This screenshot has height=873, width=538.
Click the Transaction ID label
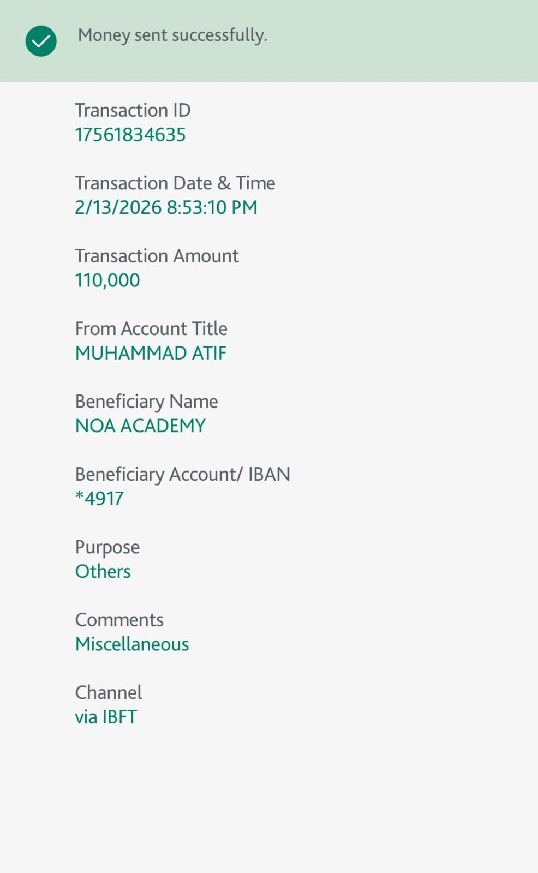pyautogui.click(x=133, y=110)
